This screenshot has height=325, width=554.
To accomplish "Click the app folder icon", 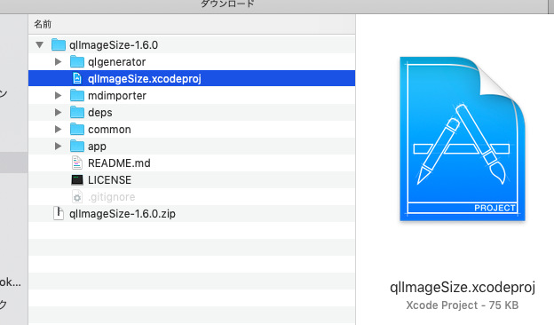I will [x=77, y=146].
